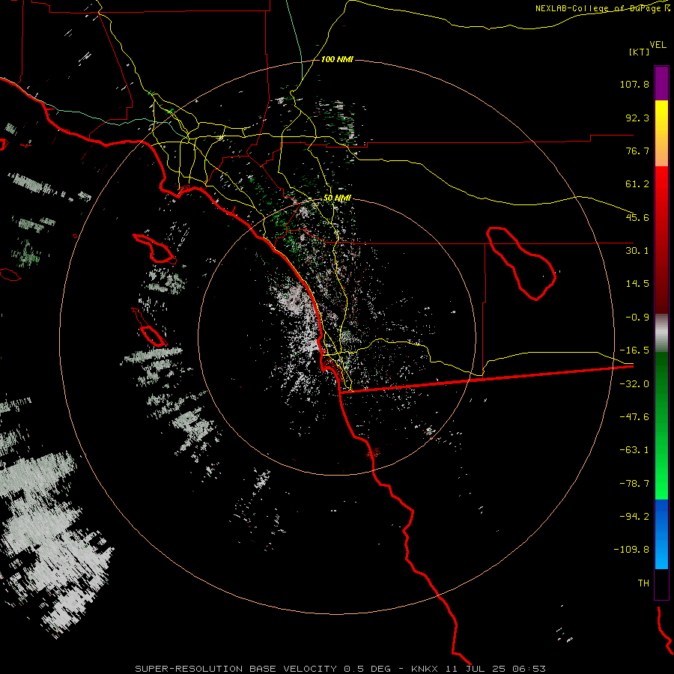
Task: Click the 61.2 velocity scale value
Action: [637, 184]
